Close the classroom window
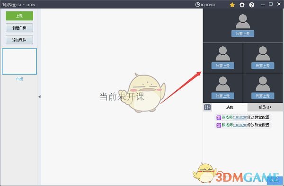Viewport: 284px width, 186px height. click(279, 4)
